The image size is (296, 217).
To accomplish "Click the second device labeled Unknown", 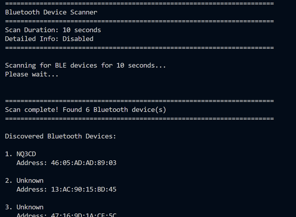I will pos(30,181).
